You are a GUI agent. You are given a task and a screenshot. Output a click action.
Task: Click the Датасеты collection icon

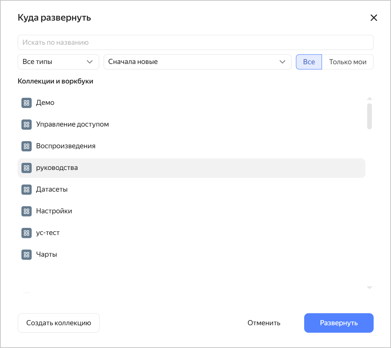(26, 189)
